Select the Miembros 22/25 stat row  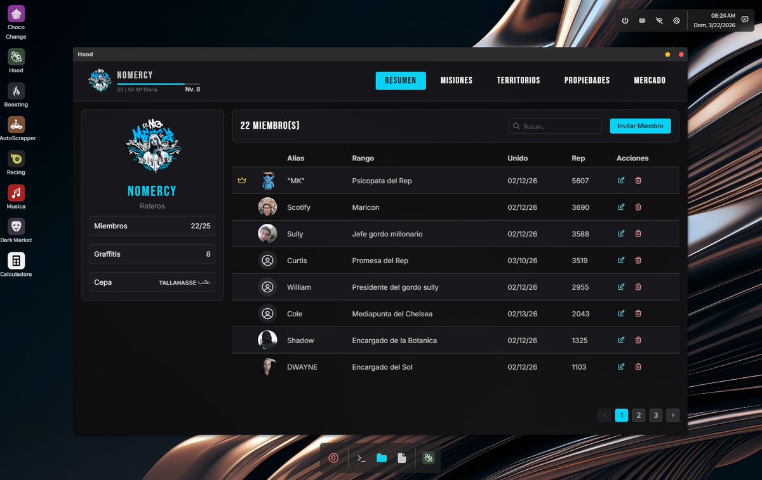[152, 226]
